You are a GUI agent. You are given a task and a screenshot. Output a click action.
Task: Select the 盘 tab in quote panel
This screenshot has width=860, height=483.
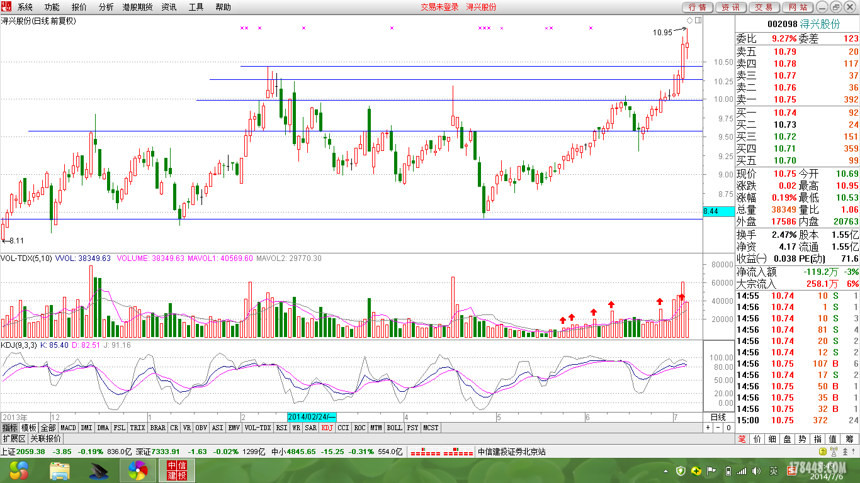tap(788, 439)
